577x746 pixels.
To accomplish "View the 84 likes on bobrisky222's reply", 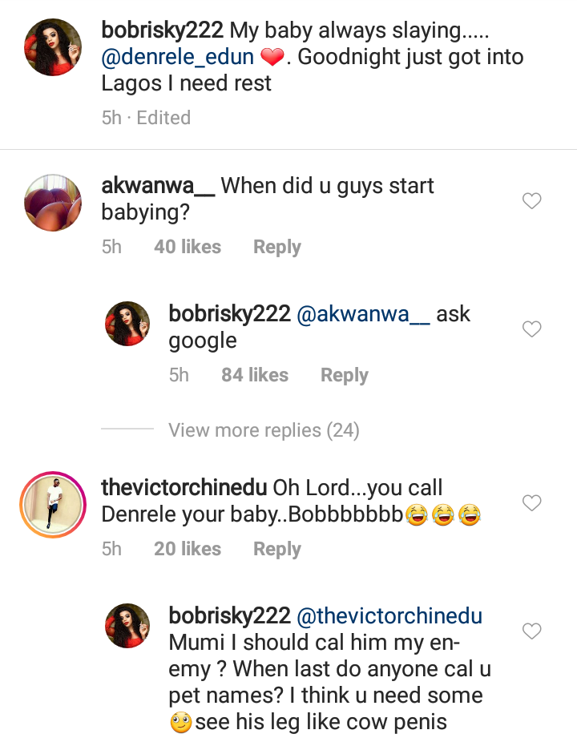I will click(x=255, y=375).
